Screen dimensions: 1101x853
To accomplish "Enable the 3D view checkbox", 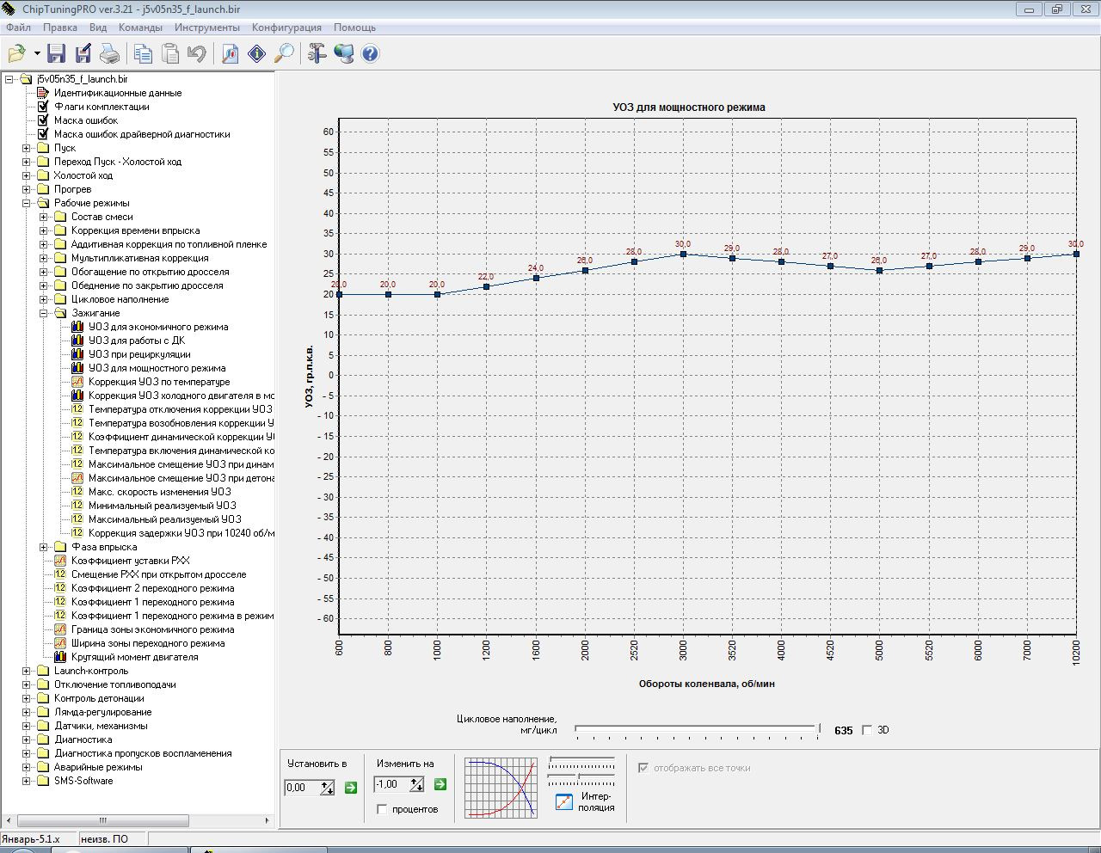I will tap(867, 730).
